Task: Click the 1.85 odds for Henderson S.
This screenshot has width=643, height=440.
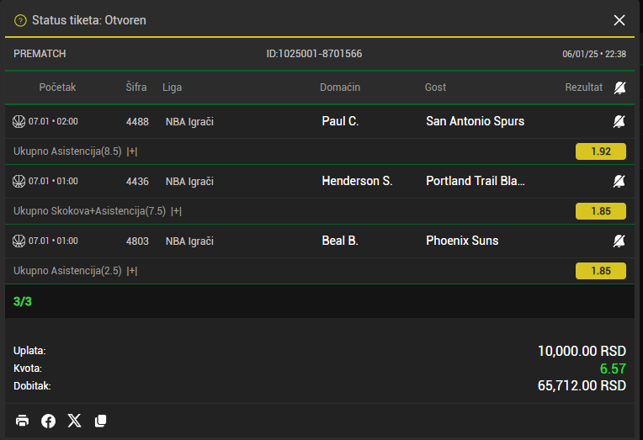Action: (x=601, y=211)
